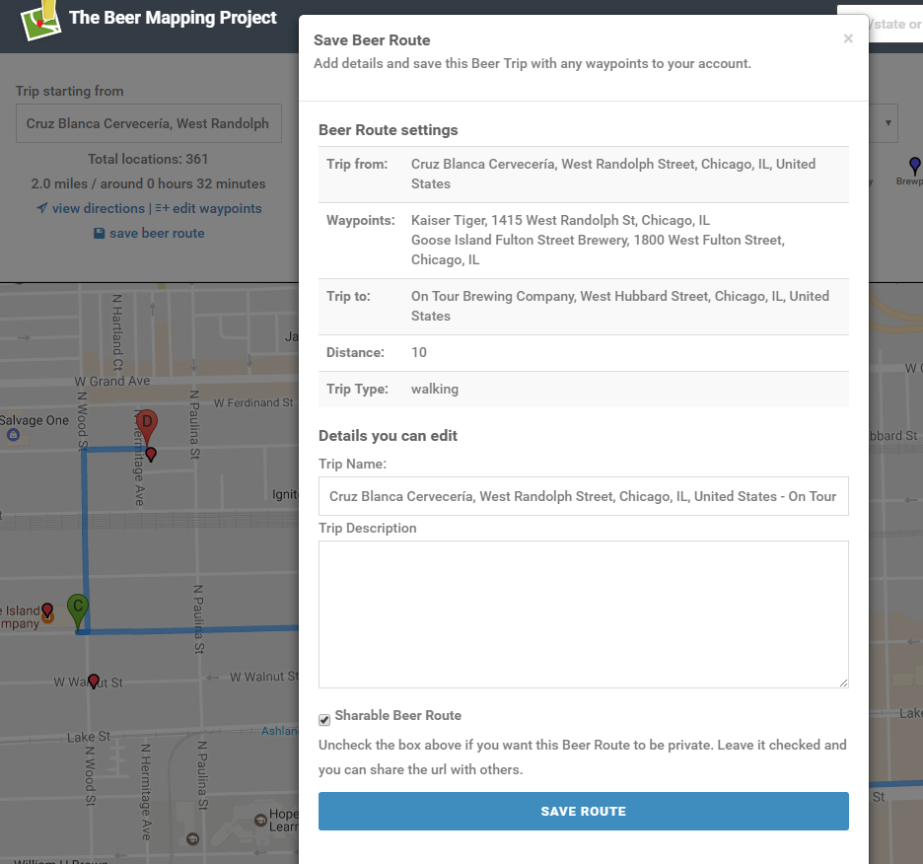Click the Save Beer Route dialog title
This screenshot has width=923, height=864.
coord(372,40)
